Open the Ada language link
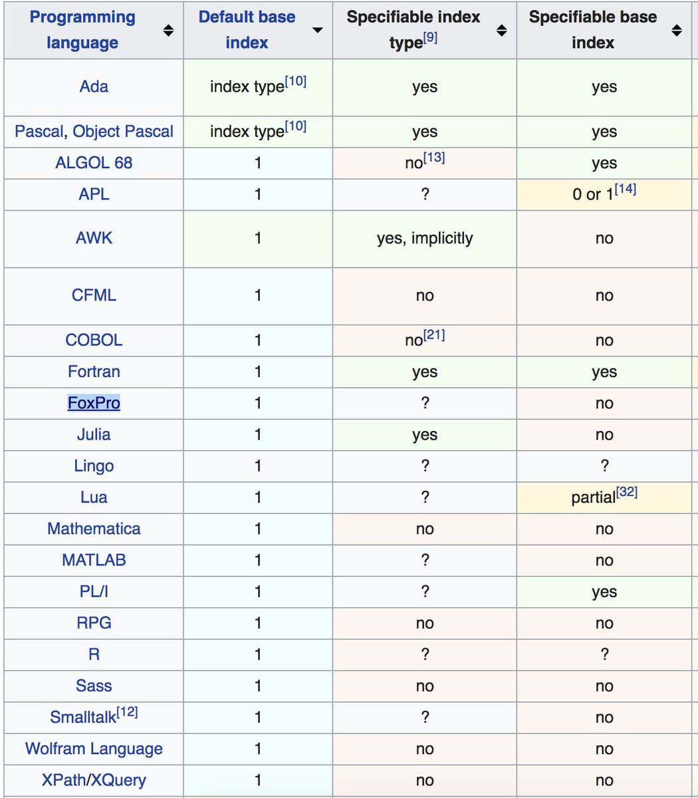Viewport: 698px width, 798px height. pyautogui.click(x=94, y=86)
